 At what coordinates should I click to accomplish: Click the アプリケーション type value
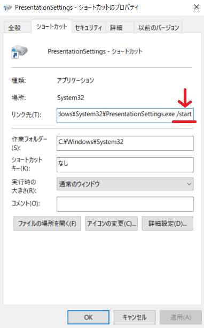point(76,80)
